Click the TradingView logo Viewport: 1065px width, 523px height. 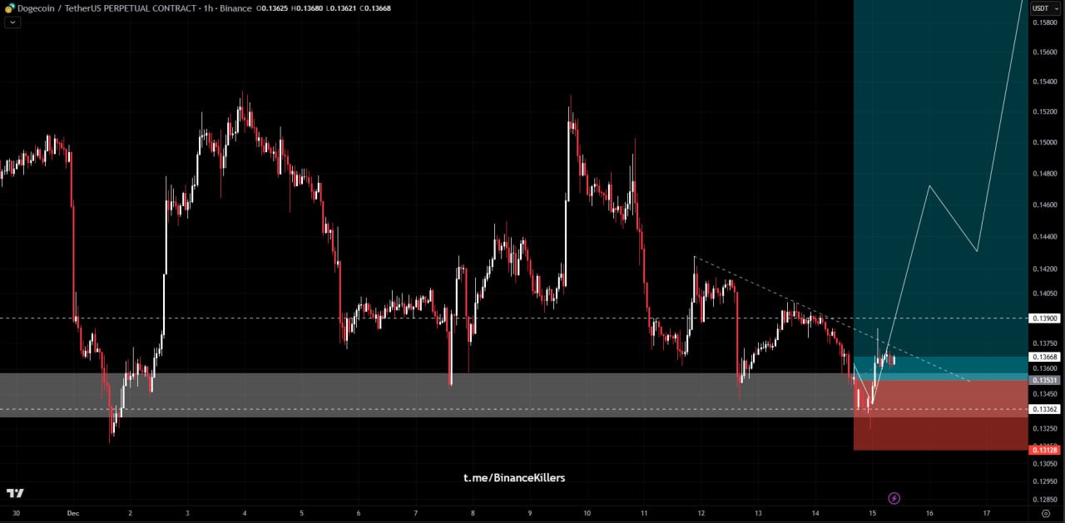15,493
